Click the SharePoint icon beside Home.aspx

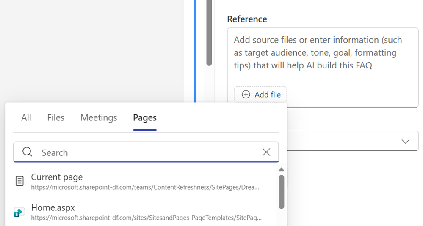pyautogui.click(x=19, y=212)
